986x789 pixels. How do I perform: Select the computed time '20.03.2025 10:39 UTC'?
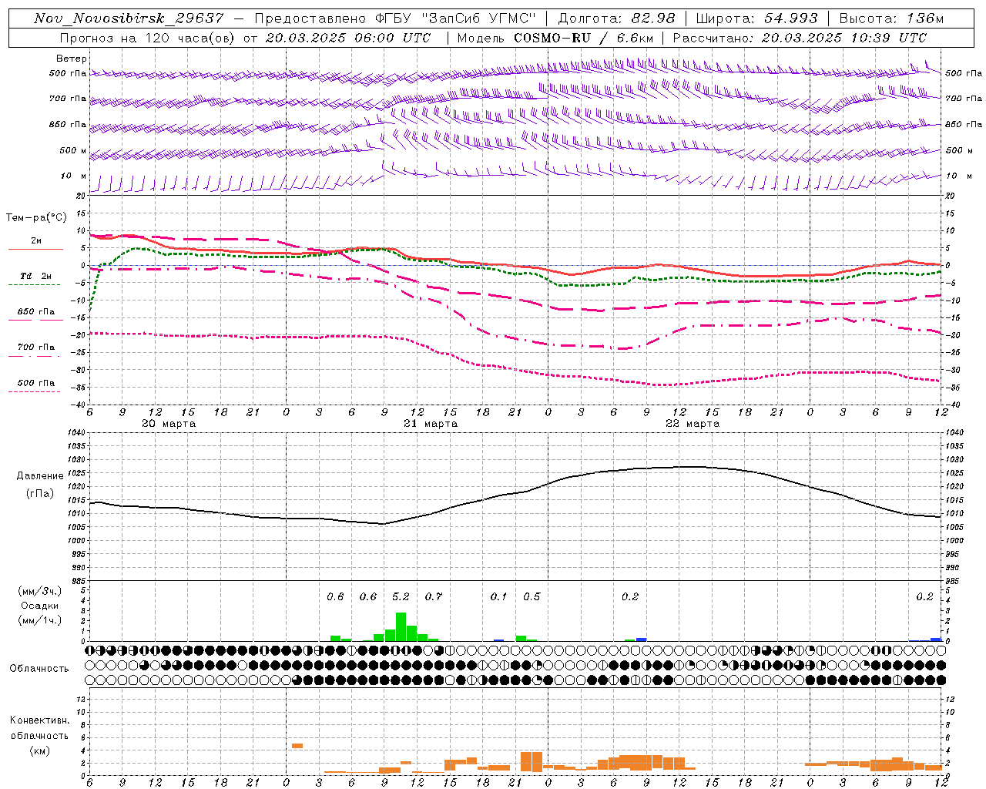[844, 38]
